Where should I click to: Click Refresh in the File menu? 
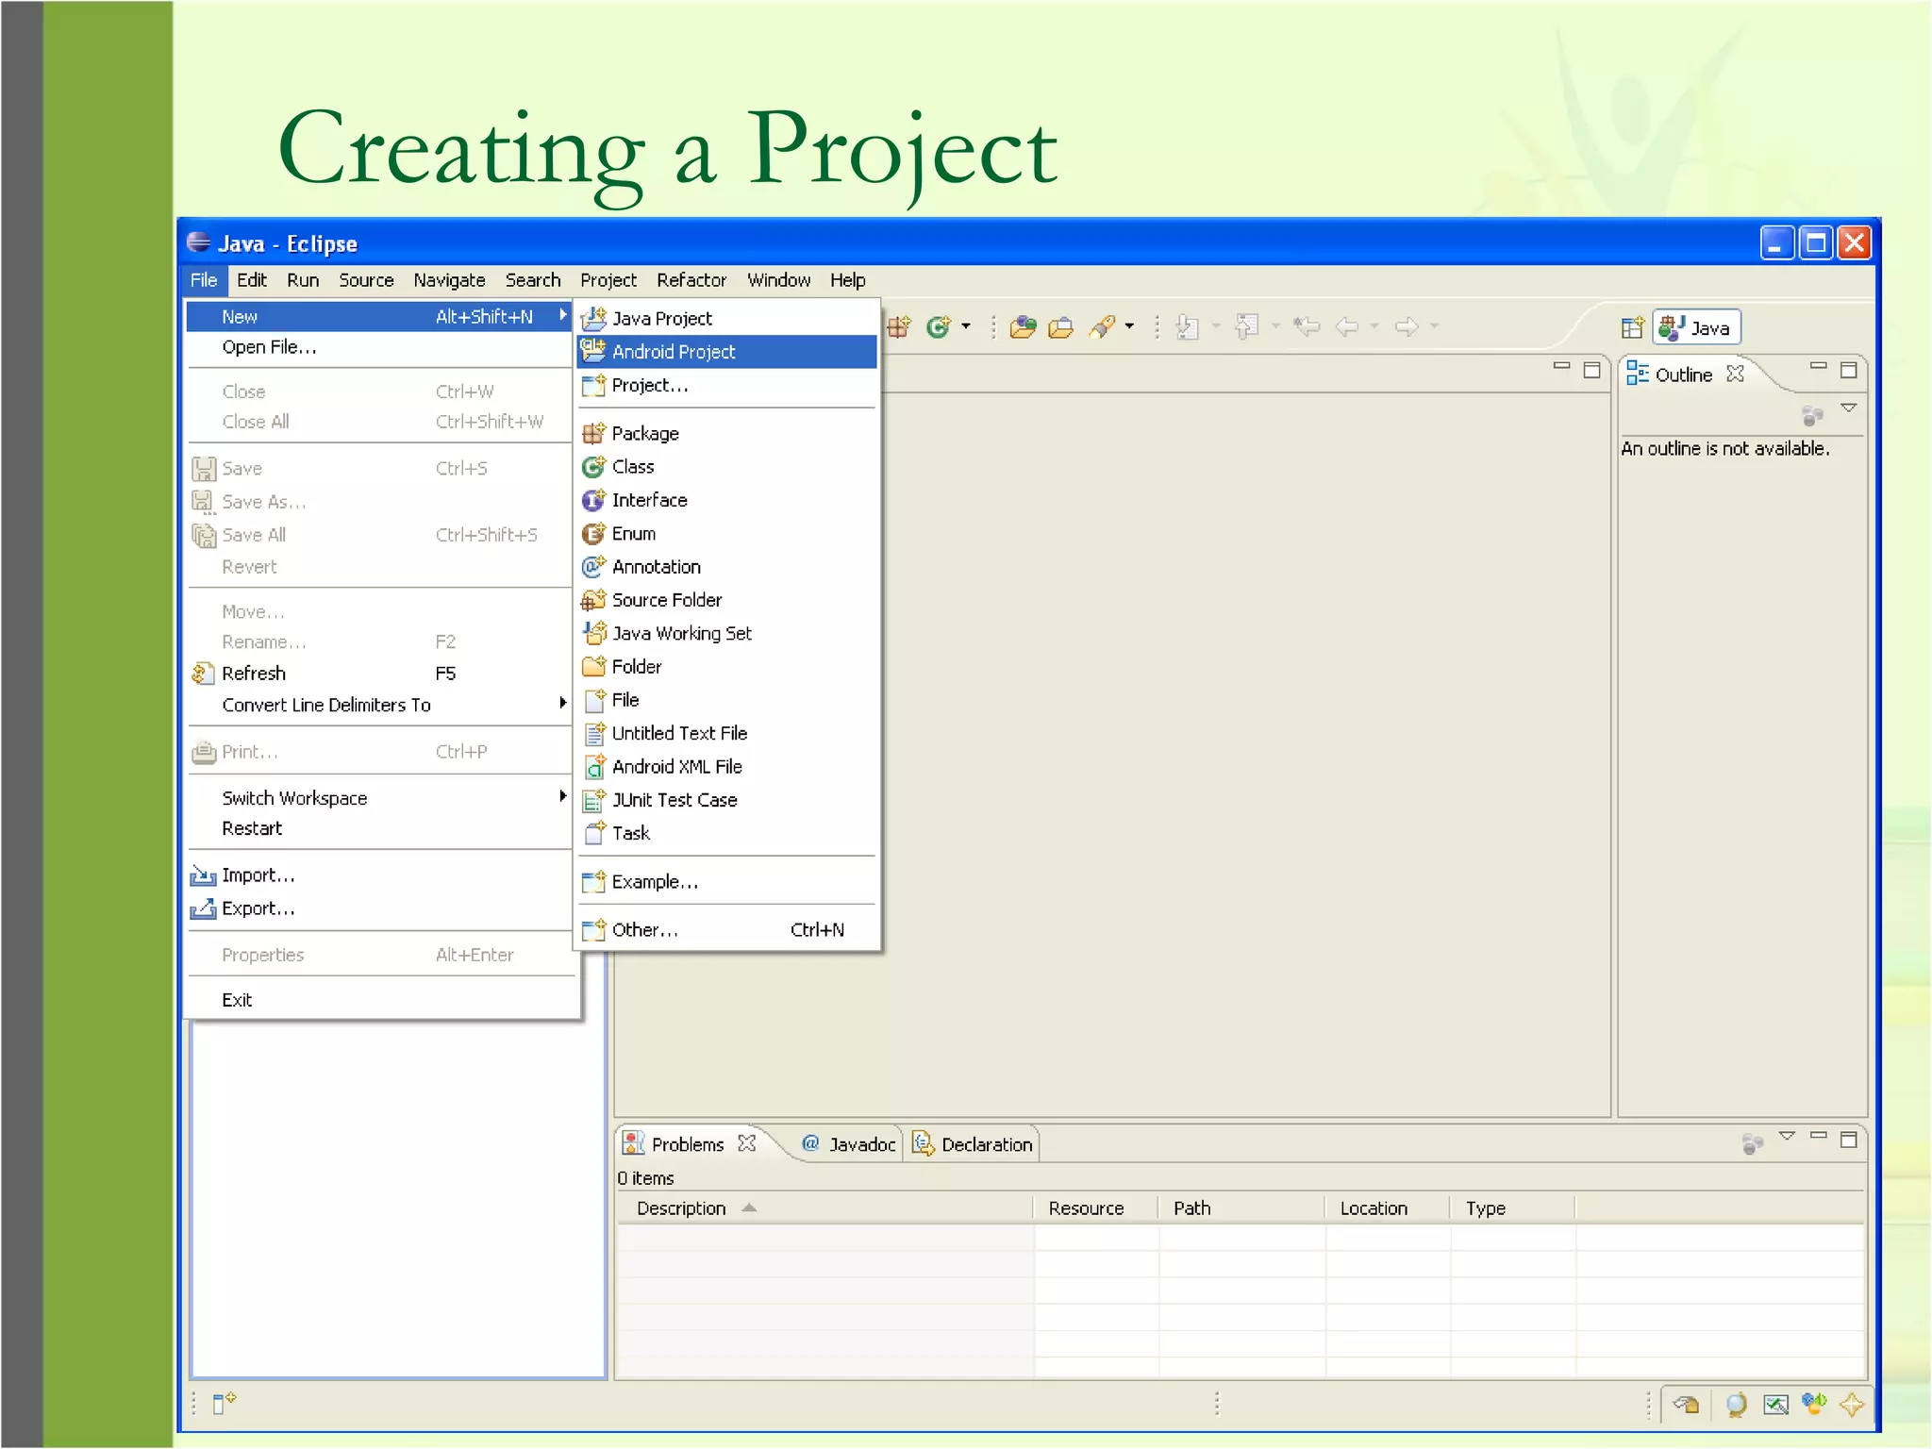379,674
